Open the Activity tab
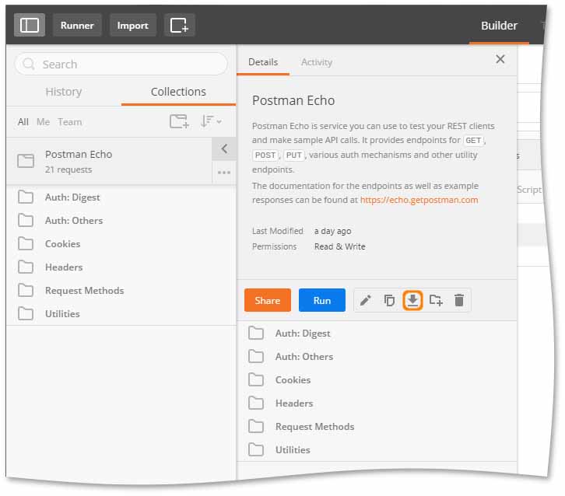This screenshot has height=496, width=565. pos(317,62)
